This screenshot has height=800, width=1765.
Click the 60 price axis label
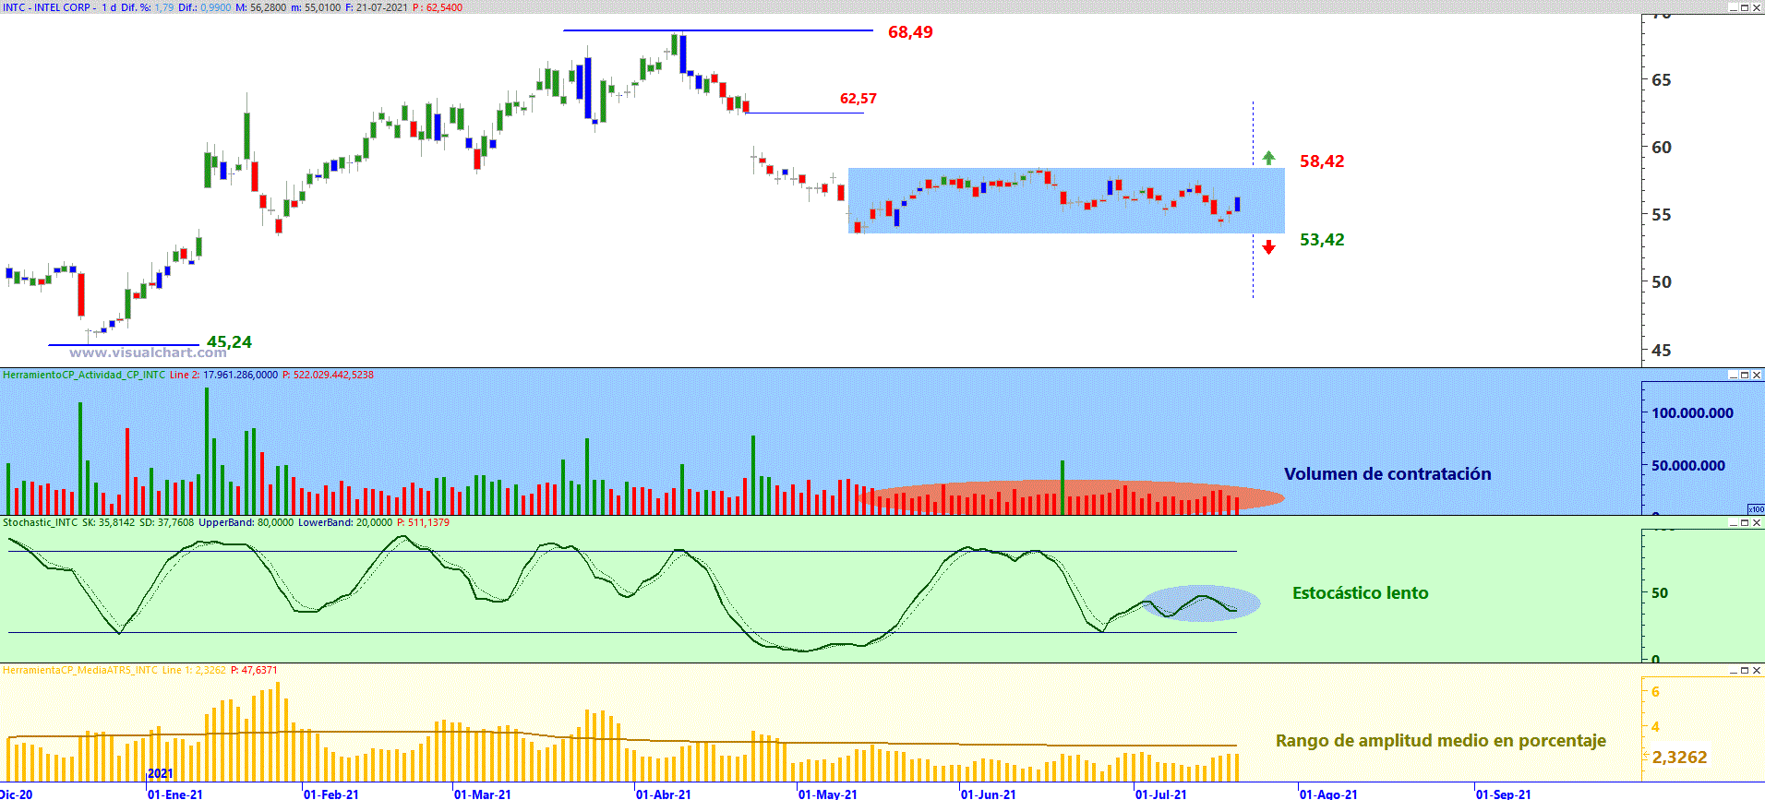[x=1662, y=148]
